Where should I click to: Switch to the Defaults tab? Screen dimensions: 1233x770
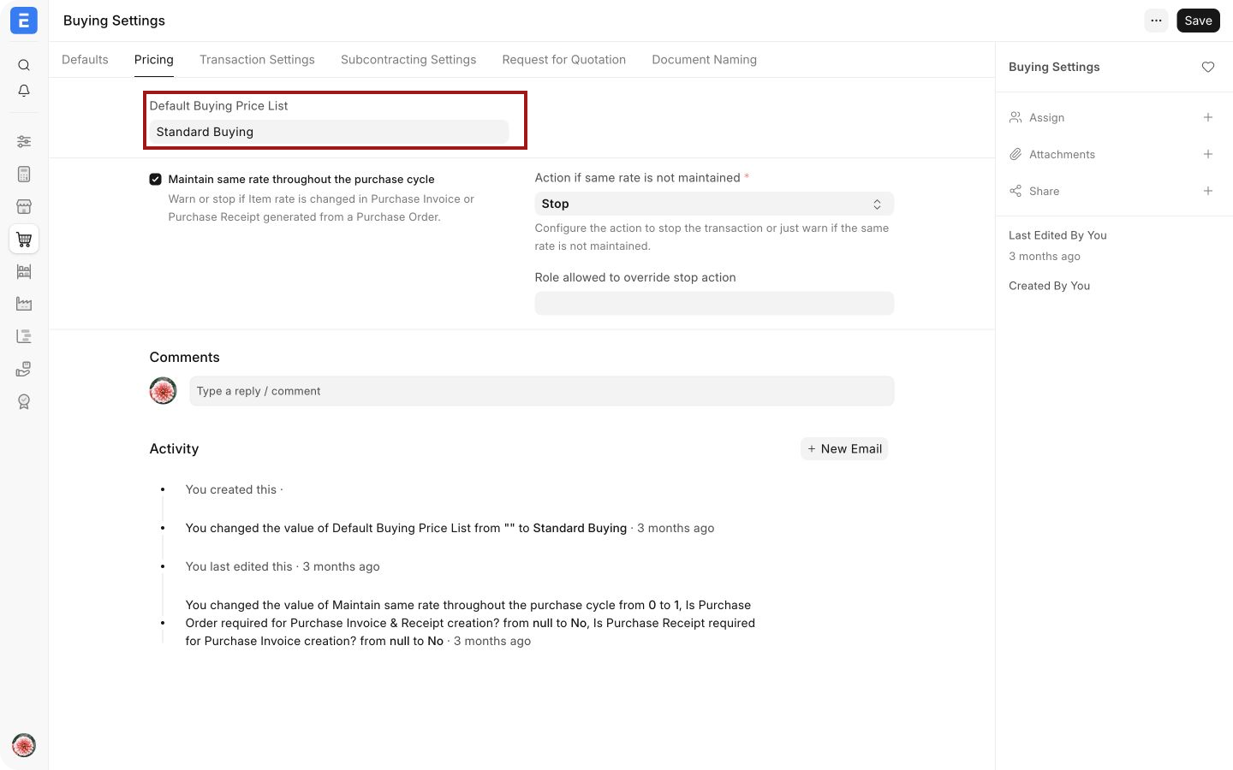(85, 60)
